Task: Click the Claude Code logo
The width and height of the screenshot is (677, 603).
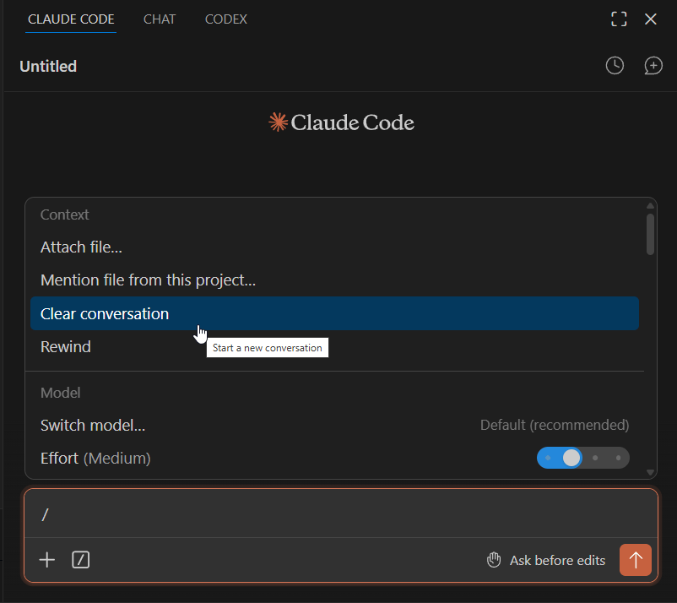Action: [341, 123]
